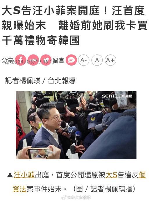The height and width of the screenshot is (201, 152).
Task: Reset text size using plain A button
Action: tap(97, 60)
